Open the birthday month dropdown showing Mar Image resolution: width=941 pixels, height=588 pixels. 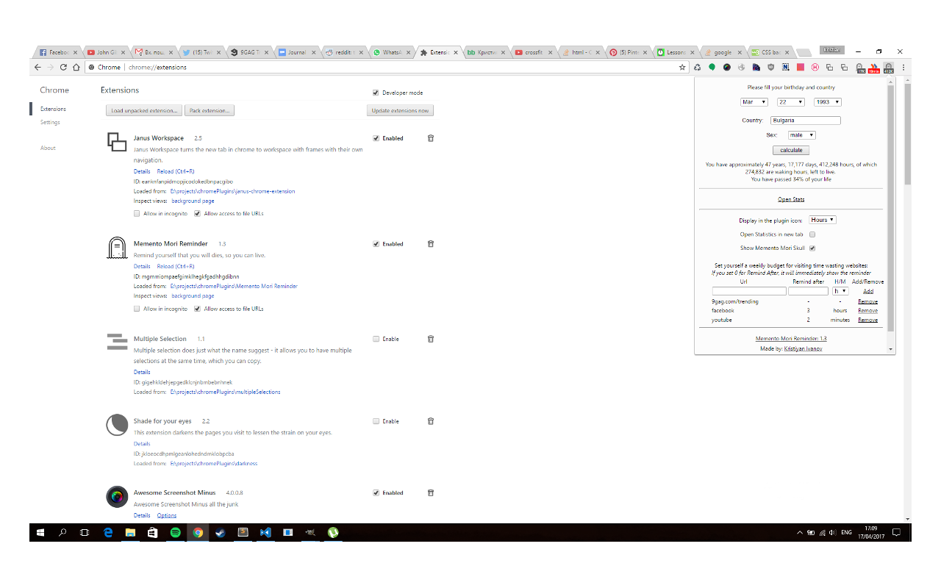point(754,102)
